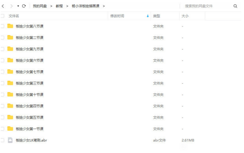Check the box for 板绘少女第三节课

(x=3, y=83)
